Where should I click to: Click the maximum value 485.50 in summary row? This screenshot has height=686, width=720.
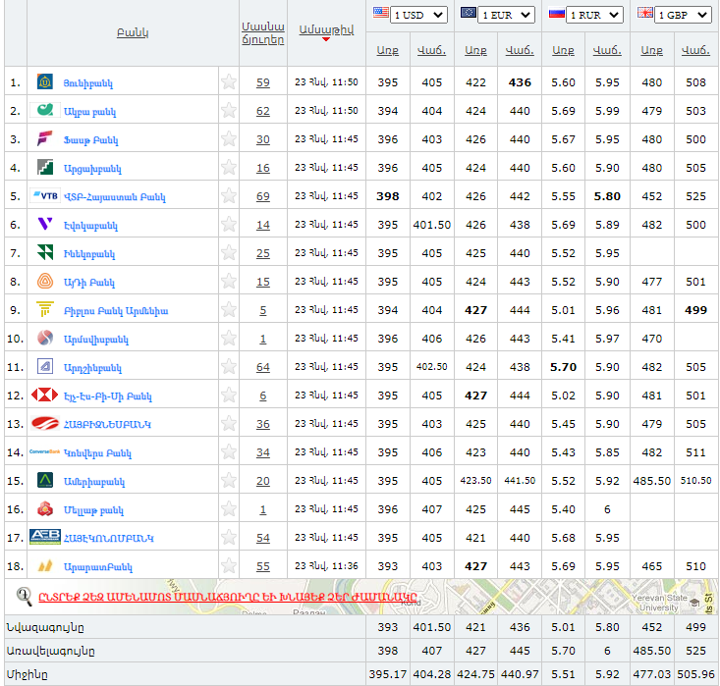[651, 651]
